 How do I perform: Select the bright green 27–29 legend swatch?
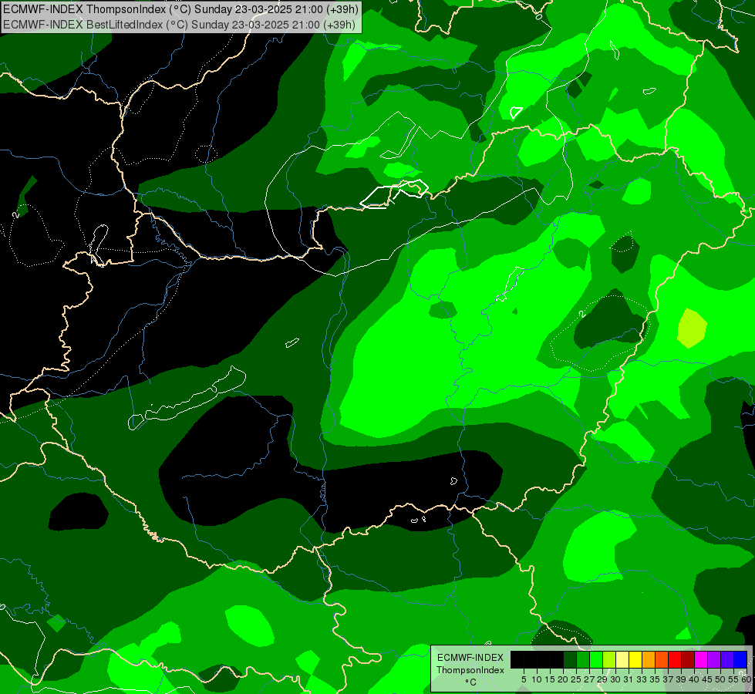595,660
